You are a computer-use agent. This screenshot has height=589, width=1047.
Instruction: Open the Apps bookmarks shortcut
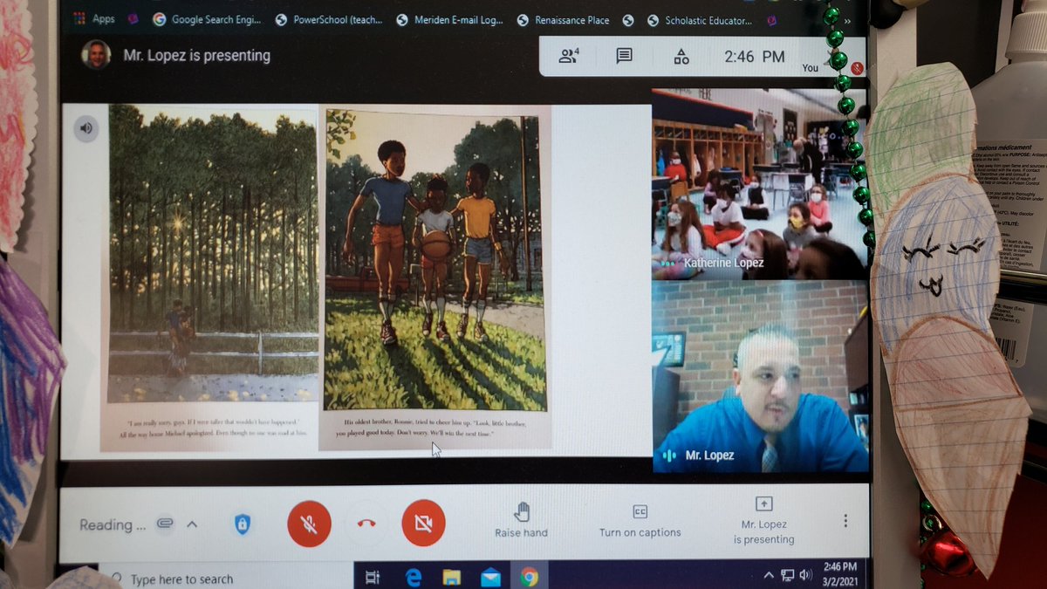[x=94, y=18]
